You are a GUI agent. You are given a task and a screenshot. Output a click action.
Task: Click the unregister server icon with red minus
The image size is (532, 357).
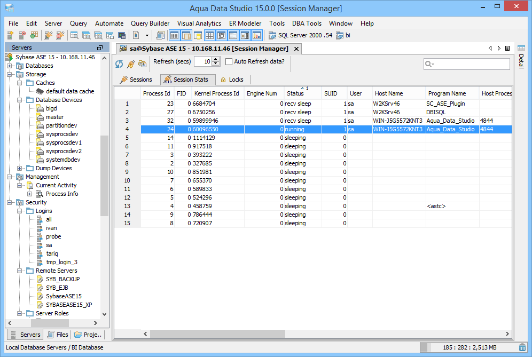tap(22, 35)
